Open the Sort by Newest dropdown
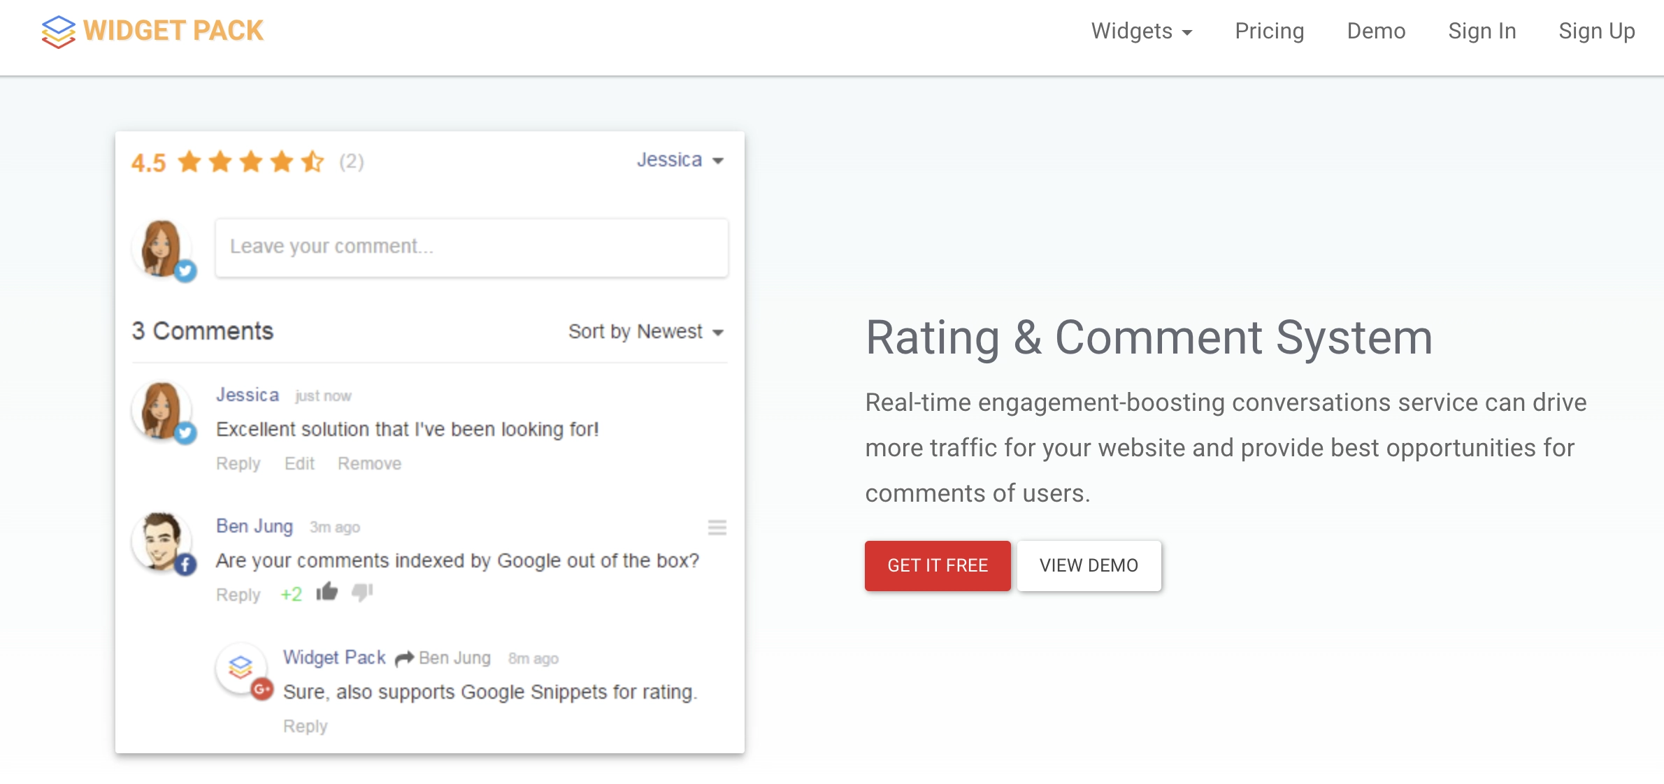Screen dimensions: 1664x784 (645, 331)
